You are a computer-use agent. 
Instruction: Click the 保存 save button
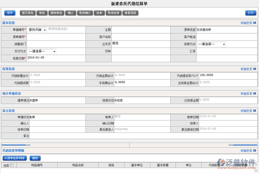point(10,13)
